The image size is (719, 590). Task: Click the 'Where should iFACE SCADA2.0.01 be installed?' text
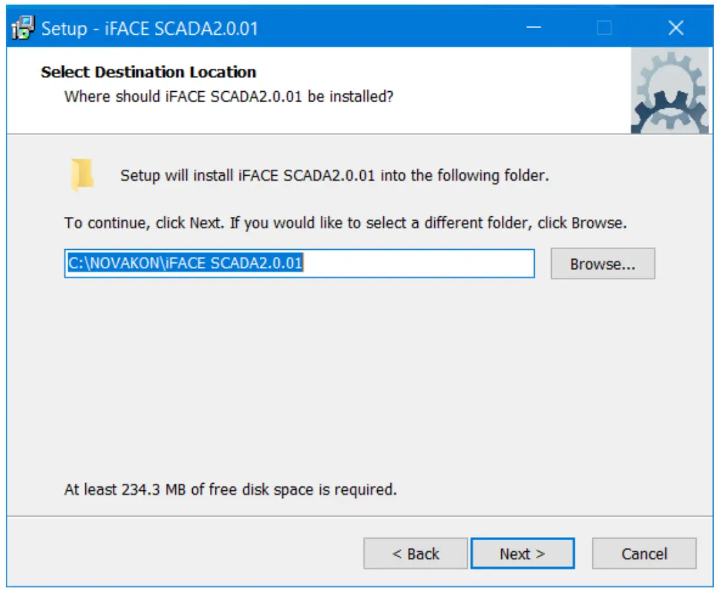click(x=228, y=97)
